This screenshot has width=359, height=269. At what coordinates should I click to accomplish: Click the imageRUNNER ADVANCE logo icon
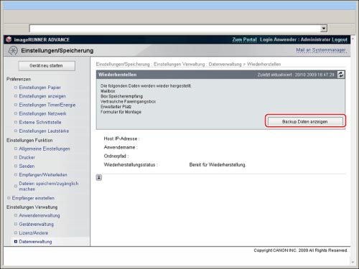point(9,39)
